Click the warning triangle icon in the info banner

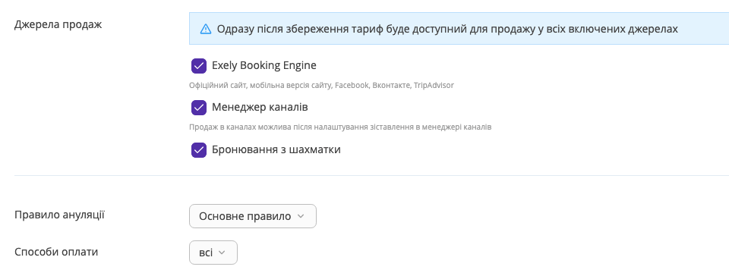pyautogui.click(x=206, y=30)
